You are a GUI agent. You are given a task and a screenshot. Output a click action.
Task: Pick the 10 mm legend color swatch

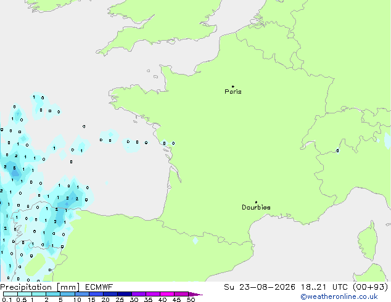tap(81, 294)
